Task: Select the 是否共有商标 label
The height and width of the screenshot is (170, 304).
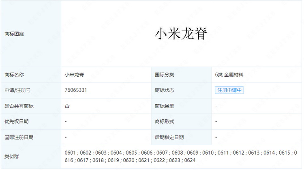Action: [x=19, y=106]
